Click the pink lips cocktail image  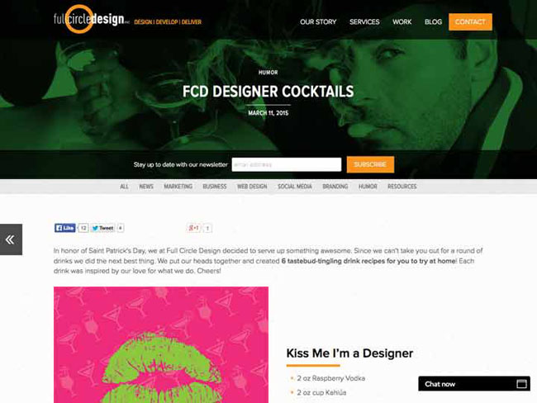(x=161, y=345)
